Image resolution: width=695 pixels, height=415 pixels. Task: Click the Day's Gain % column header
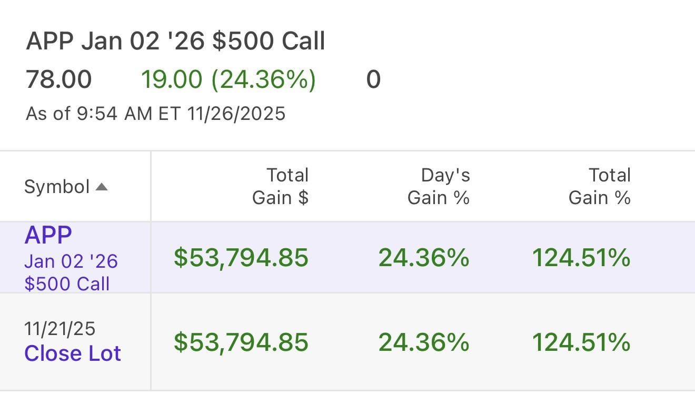(x=438, y=186)
